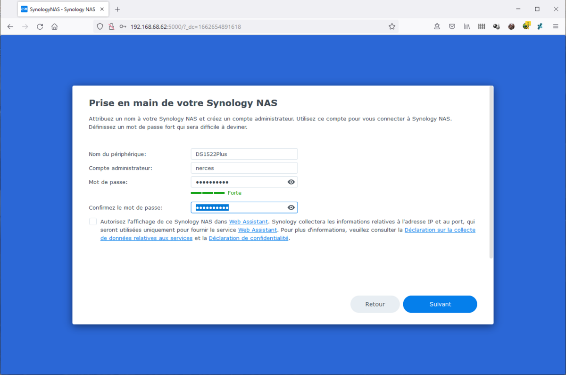This screenshot has width=566, height=375.
Task: View insecure connection padlock info
Action: pyautogui.click(x=111, y=27)
